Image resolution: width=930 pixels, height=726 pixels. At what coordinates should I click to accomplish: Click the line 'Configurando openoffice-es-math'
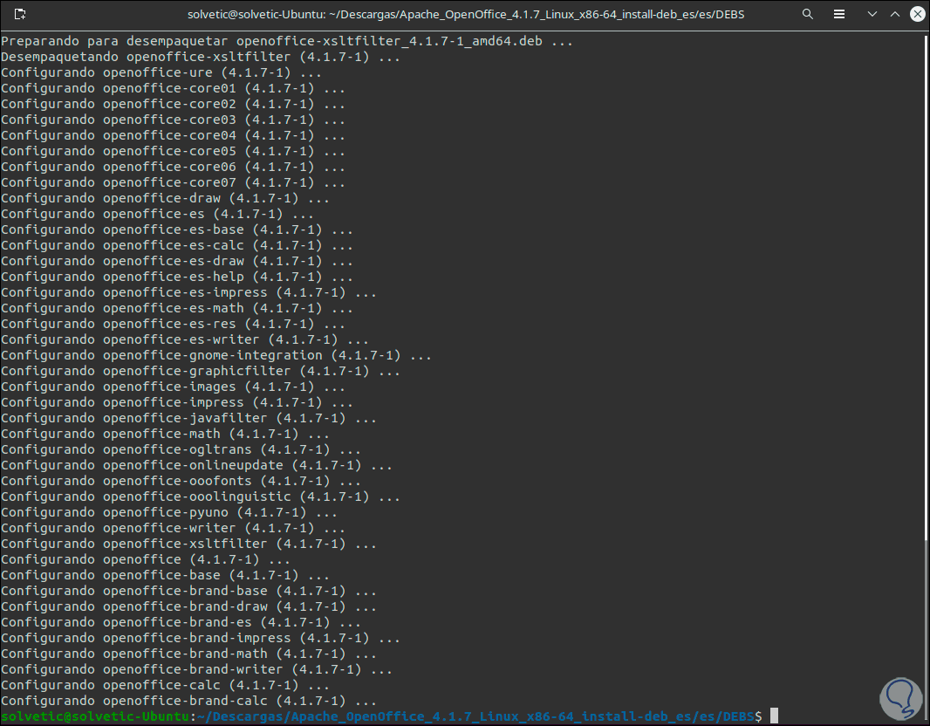click(177, 308)
